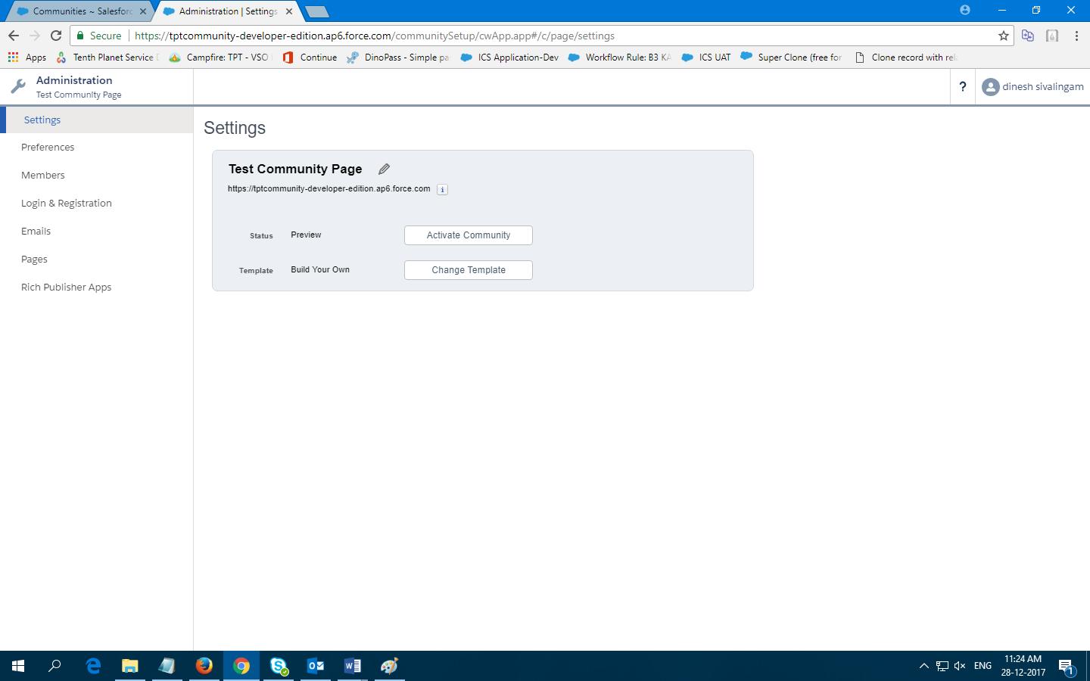Open File Explorer from the taskbar
The width and height of the screenshot is (1090, 681).
130,666
